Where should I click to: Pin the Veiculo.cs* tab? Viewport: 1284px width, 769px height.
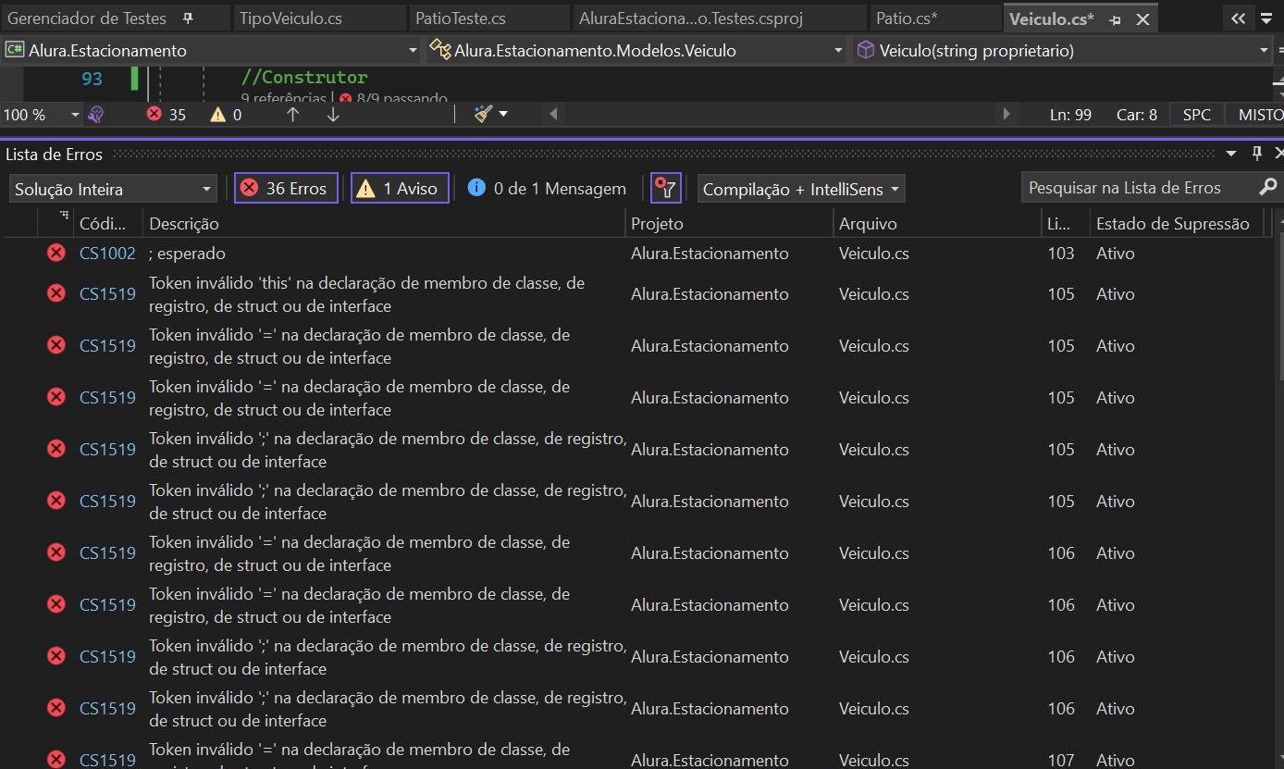tap(1116, 19)
